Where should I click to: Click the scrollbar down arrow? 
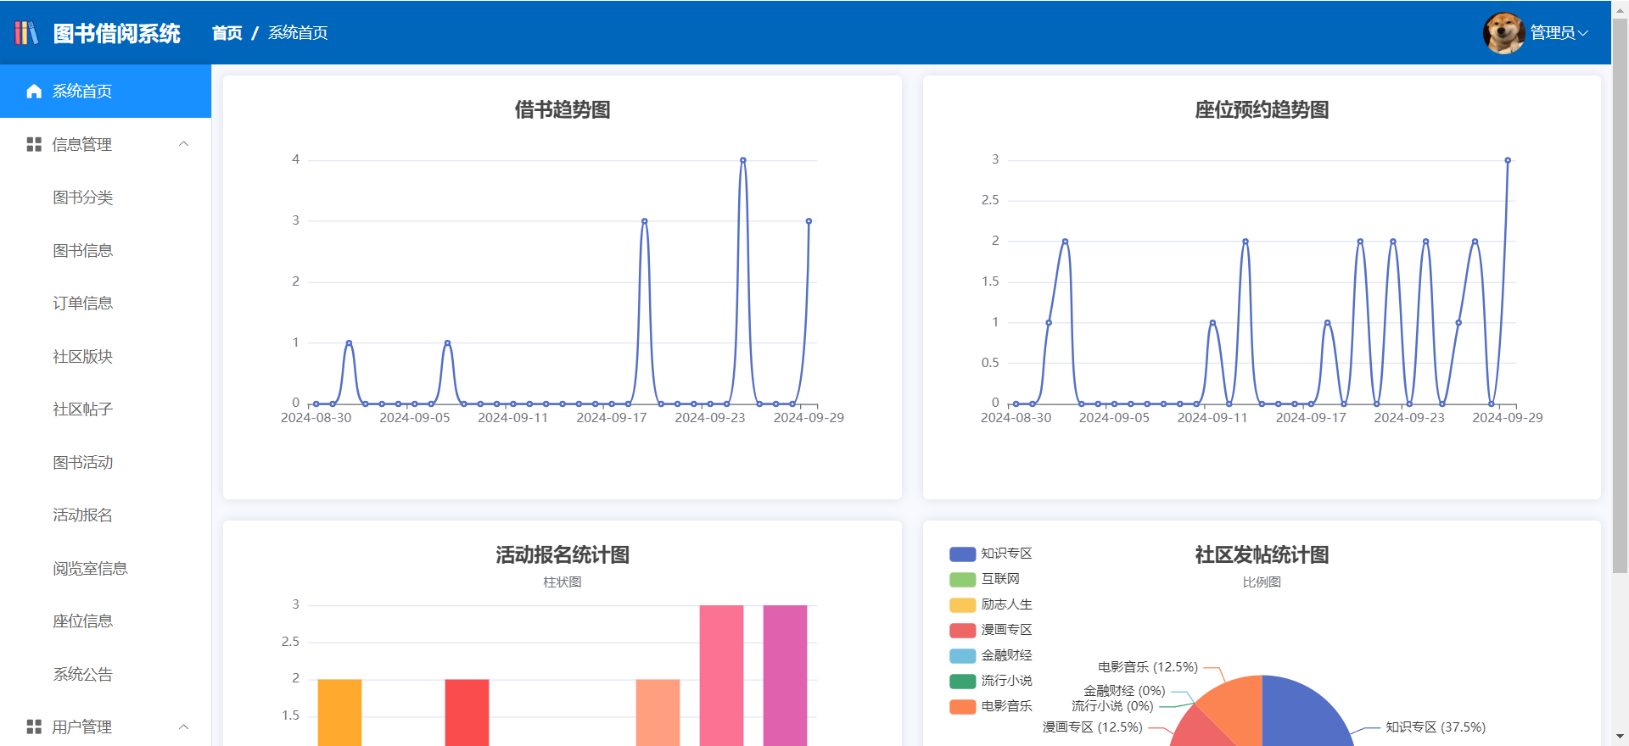[x=1620, y=737]
